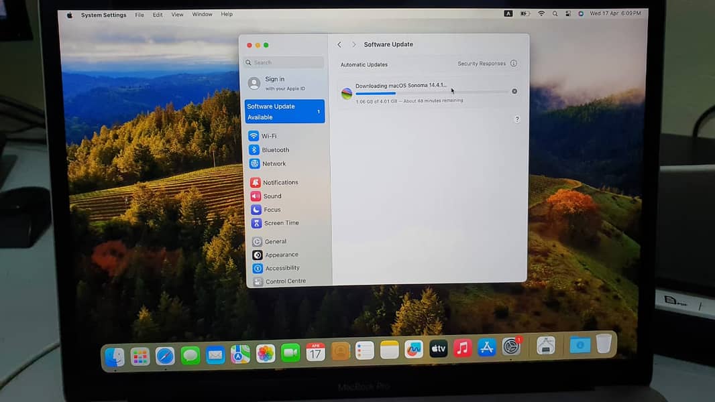Open Screen Time settings
Screen dimensions: 715x402
(x=281, y=223)
